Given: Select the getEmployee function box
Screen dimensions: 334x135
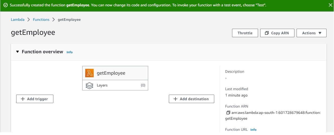Looking at the screenshot, I should pyautogui.click(x=115, y=73).
